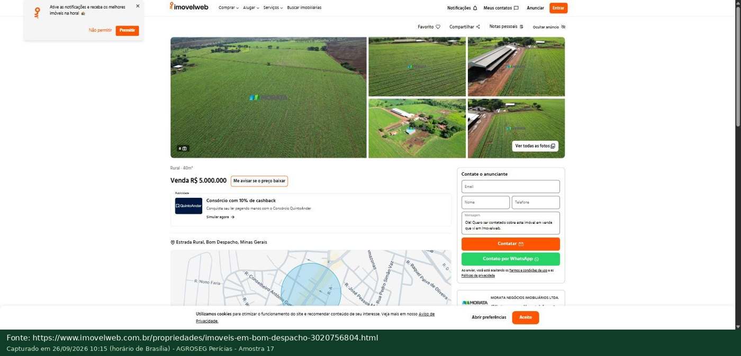Click the orange Entrar button
This screenshot has width=741, height=356.
[x=558, y=8]
